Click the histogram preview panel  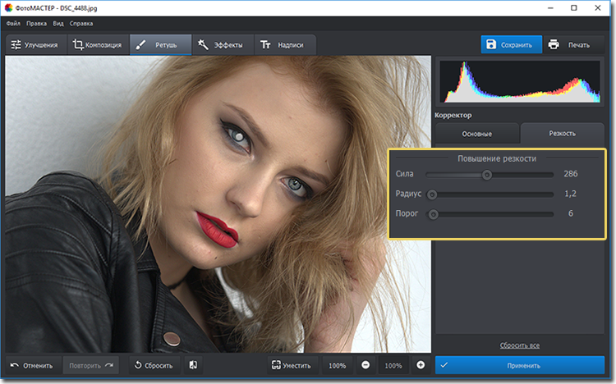point(522,82)
